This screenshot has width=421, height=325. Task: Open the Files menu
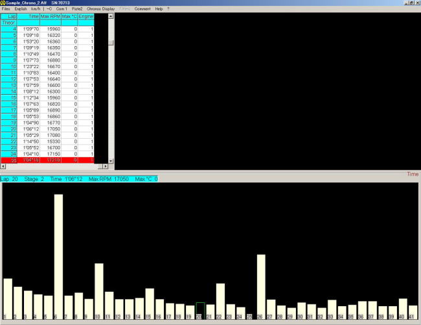tap(6, 9)
